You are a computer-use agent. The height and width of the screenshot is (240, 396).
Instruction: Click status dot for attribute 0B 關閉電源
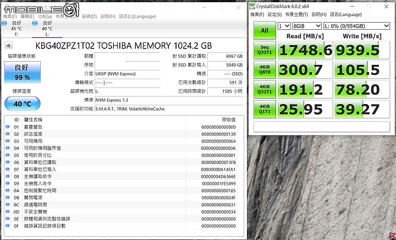click(8, 198)
